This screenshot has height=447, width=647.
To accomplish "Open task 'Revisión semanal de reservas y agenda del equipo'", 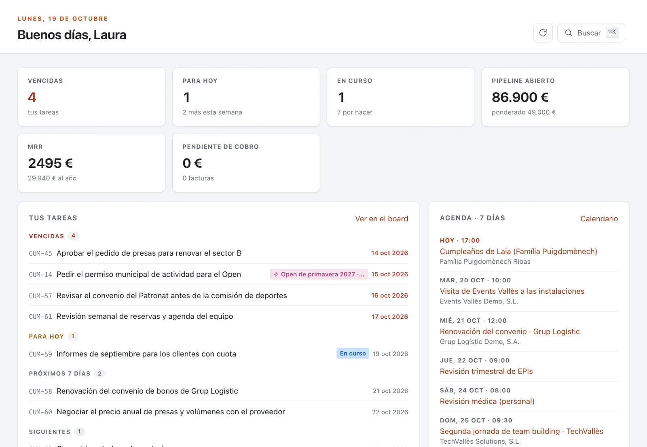I will pyautogui.click(x=218, y=316).
